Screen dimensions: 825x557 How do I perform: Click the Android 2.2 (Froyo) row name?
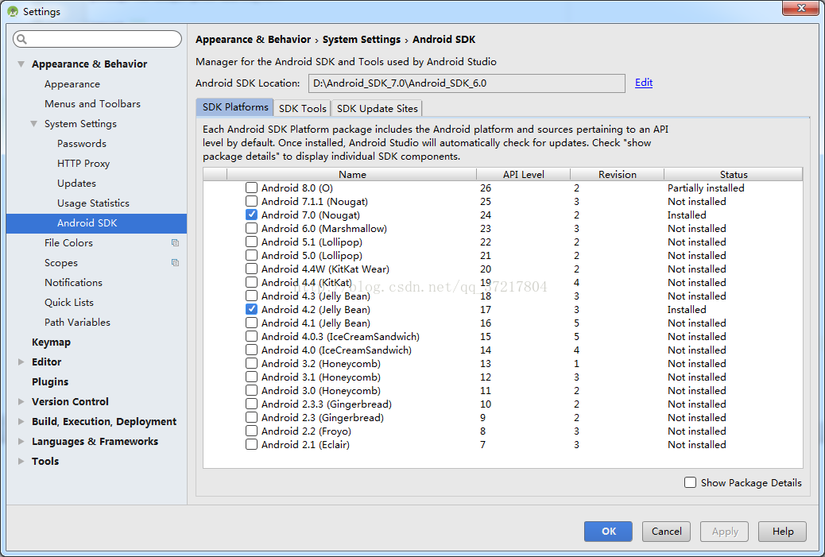[x=306, y=431]
